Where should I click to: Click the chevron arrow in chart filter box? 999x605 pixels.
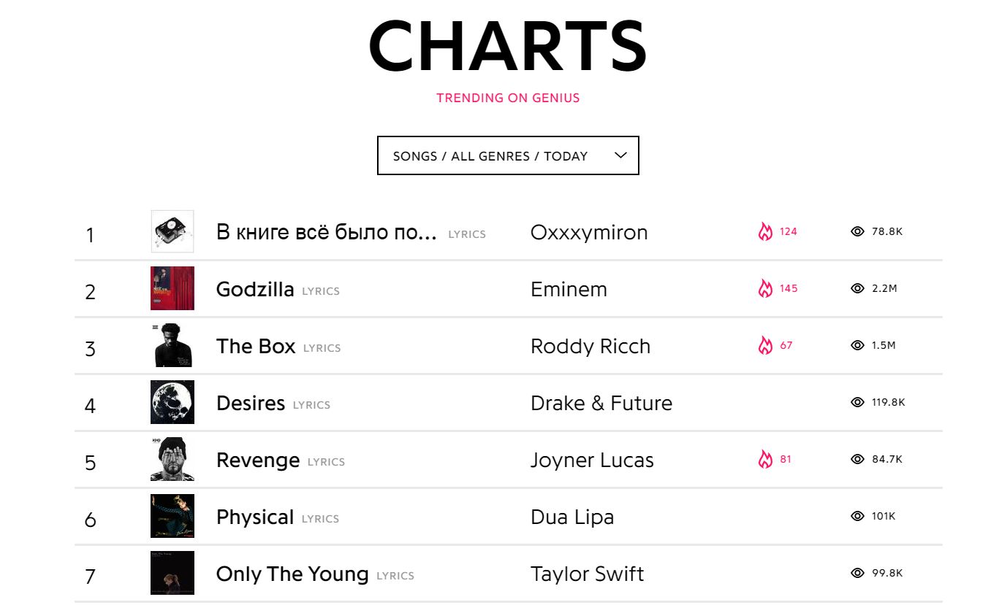[x=620, y=155]
